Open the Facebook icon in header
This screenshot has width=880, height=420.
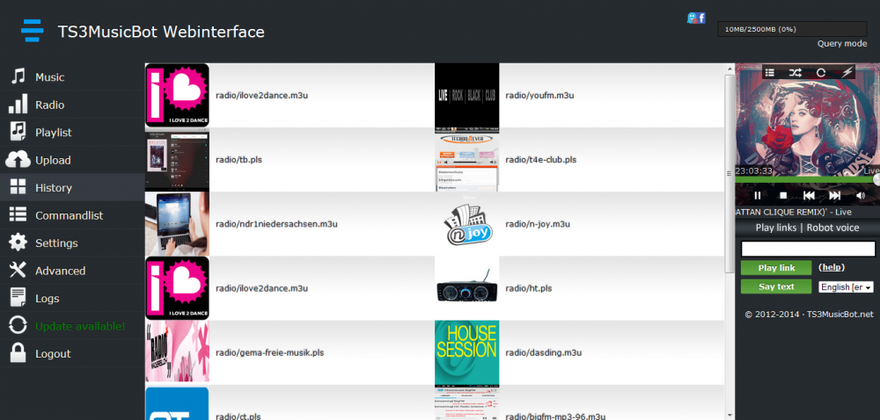pyautogui.click(x=701, y=18)
